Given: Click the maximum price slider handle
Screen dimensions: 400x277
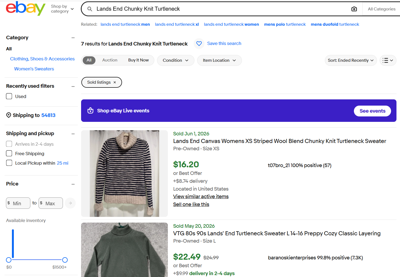Looking at the screenshot, I should click(65, 260).
